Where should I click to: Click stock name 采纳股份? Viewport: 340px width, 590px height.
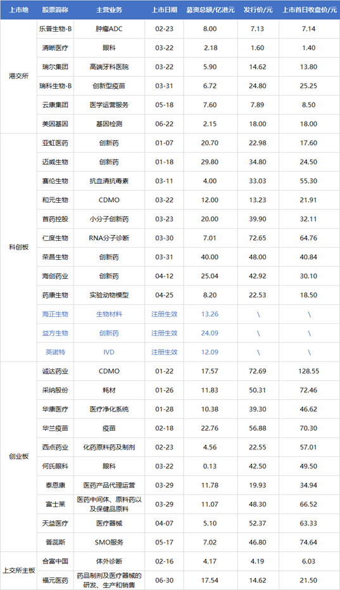(55, 390)
